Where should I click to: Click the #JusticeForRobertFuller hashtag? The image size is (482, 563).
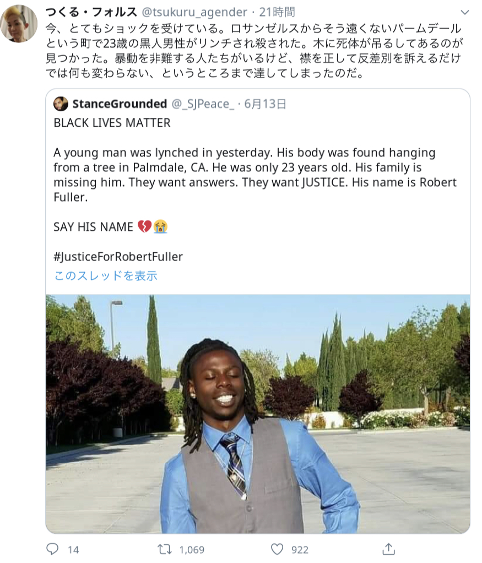118,257
